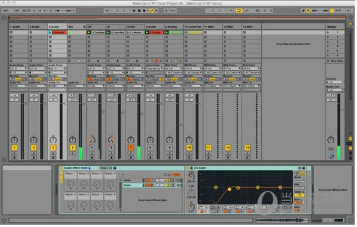This screenshot has width=357, height=227.
Task: Select the 10 Drum Rack track header
Action: coord(193,27)
